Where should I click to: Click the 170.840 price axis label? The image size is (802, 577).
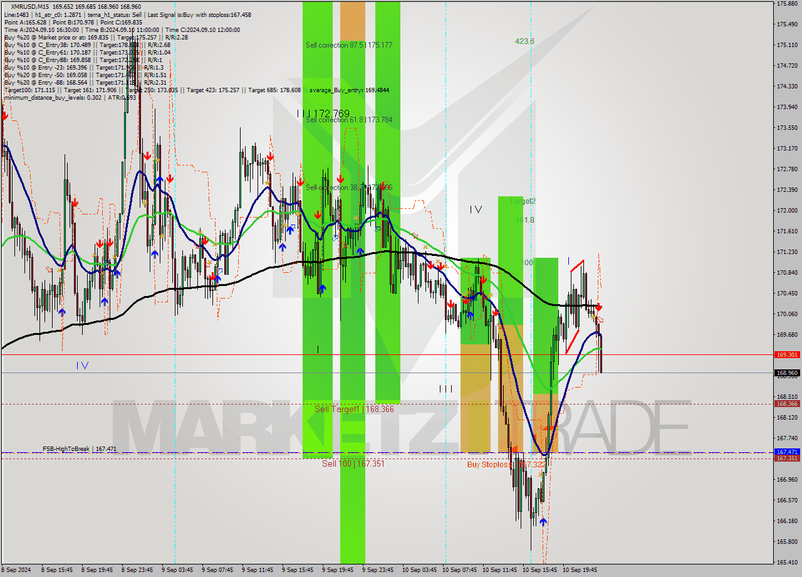click(x=787, y=273)
